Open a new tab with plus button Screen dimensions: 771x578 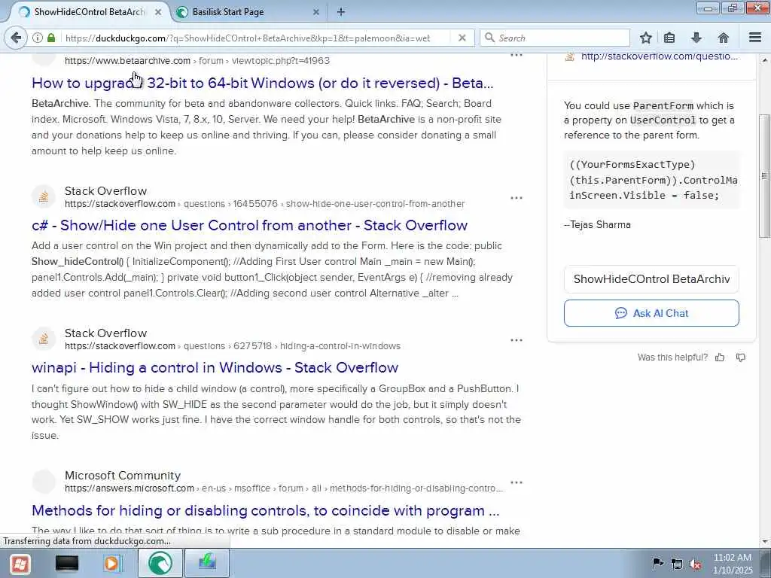[341, 12]
